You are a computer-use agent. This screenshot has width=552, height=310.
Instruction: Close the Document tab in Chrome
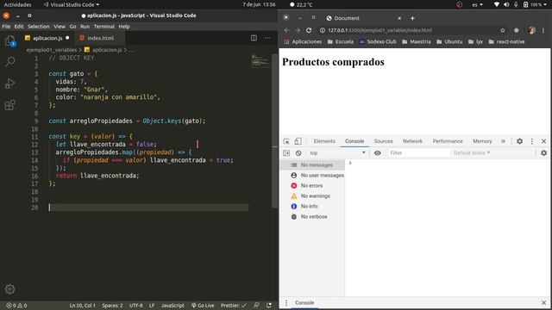(399, 18)
